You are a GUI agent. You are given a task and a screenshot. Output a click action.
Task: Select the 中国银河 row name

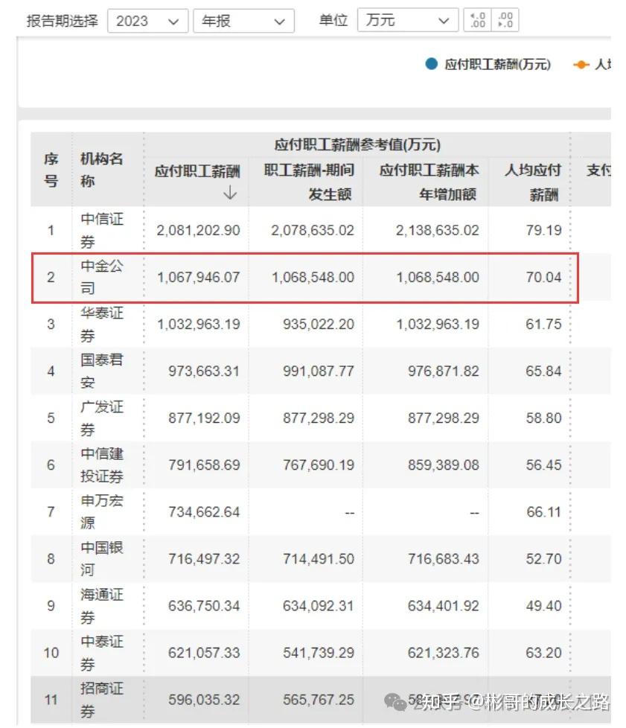pos(102,558)
